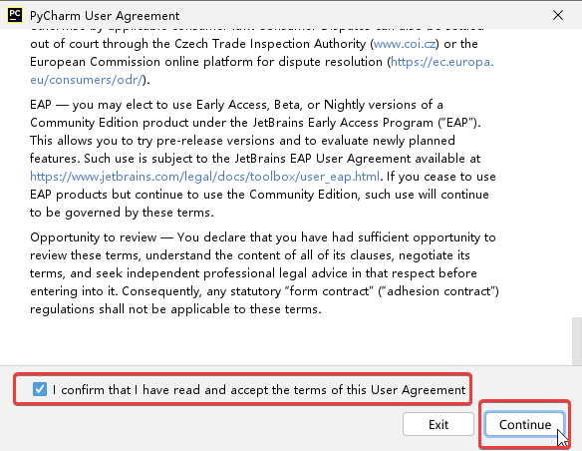
Task: Open the www.coi.cz link
Action: point(405,44)
